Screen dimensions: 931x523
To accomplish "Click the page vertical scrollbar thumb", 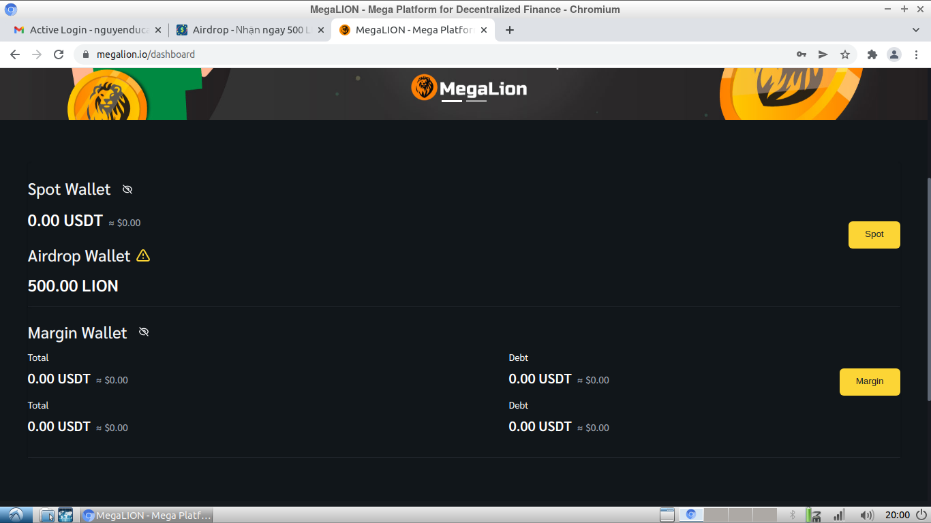I will pos(928,289).
